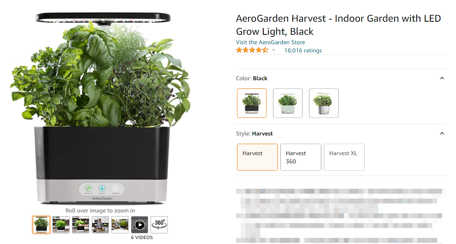This screenshot has width=456, height=244.
Task: View fifth thumbnail of garden close-up
Action: pos(120,224)
